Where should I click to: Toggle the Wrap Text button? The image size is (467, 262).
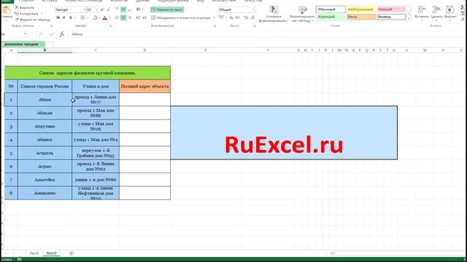[167, 9]
